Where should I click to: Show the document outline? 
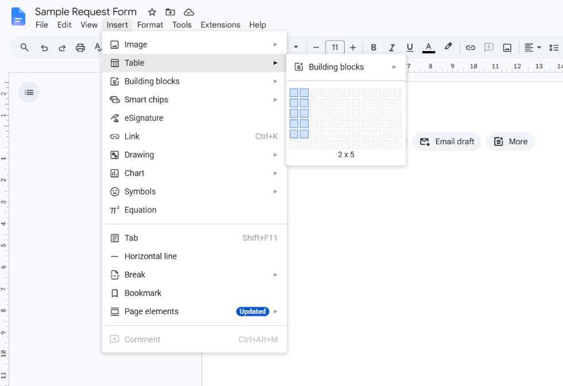pyautogui.click(x=29, y=92)
